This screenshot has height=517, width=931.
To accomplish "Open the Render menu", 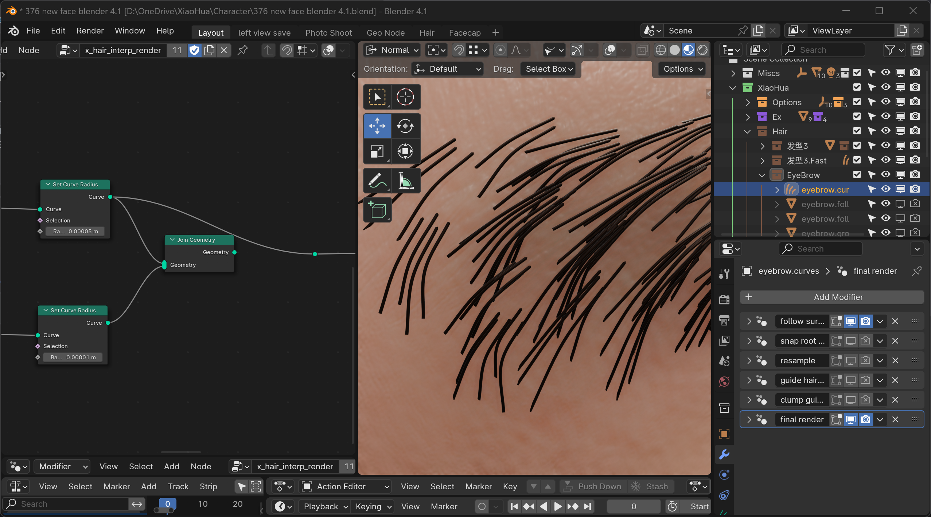I will pyautogui.click(x=90, y=31).
